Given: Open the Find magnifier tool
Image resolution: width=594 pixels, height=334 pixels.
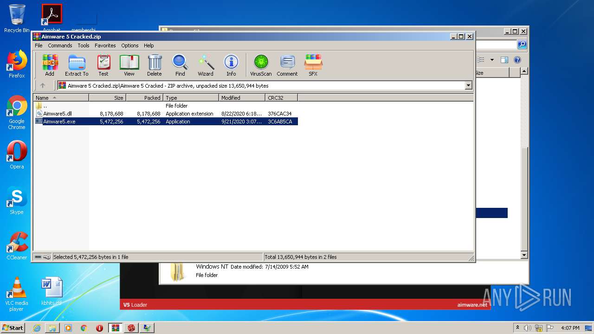Looking at the screenshot, I should 180,65.
